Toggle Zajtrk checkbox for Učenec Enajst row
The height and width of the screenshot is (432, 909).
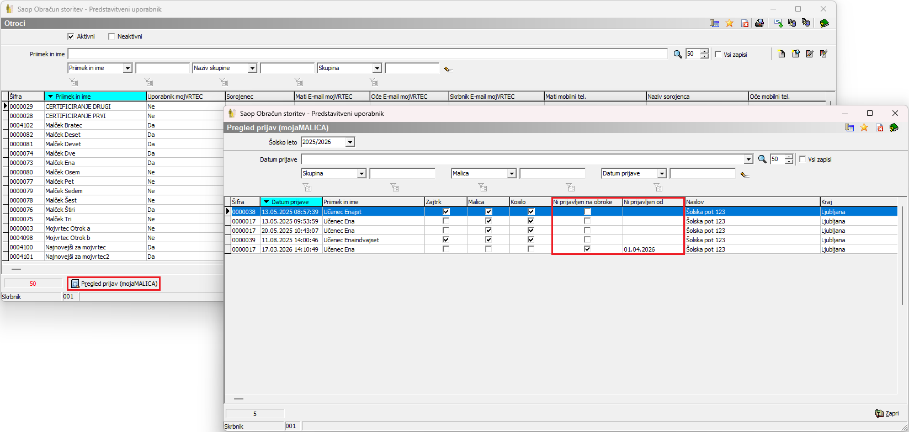click(446, 212)
